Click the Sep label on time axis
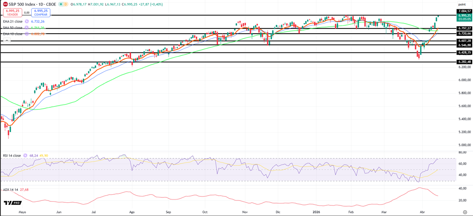Screen dimensions: 473x216 [x=168, y=212]
